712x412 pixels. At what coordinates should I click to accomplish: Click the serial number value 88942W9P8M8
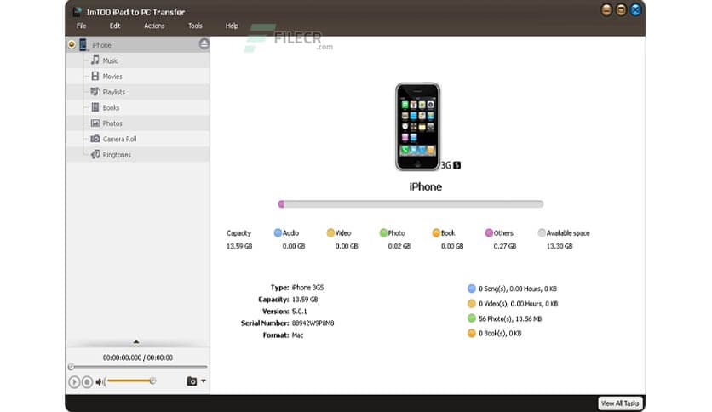point(313,323)
